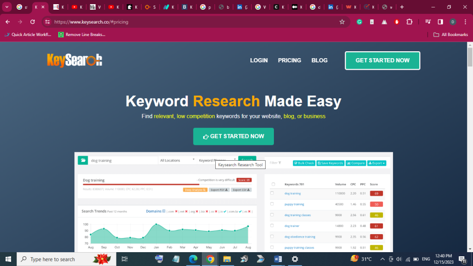
Task: Open the Remove Line Breaks bookmark
Action: click(x=82, y=35)
